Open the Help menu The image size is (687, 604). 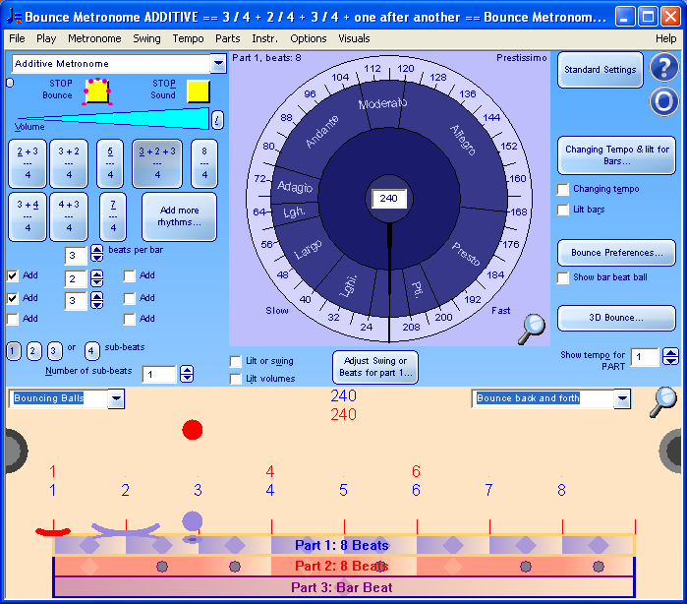[666, 38]
